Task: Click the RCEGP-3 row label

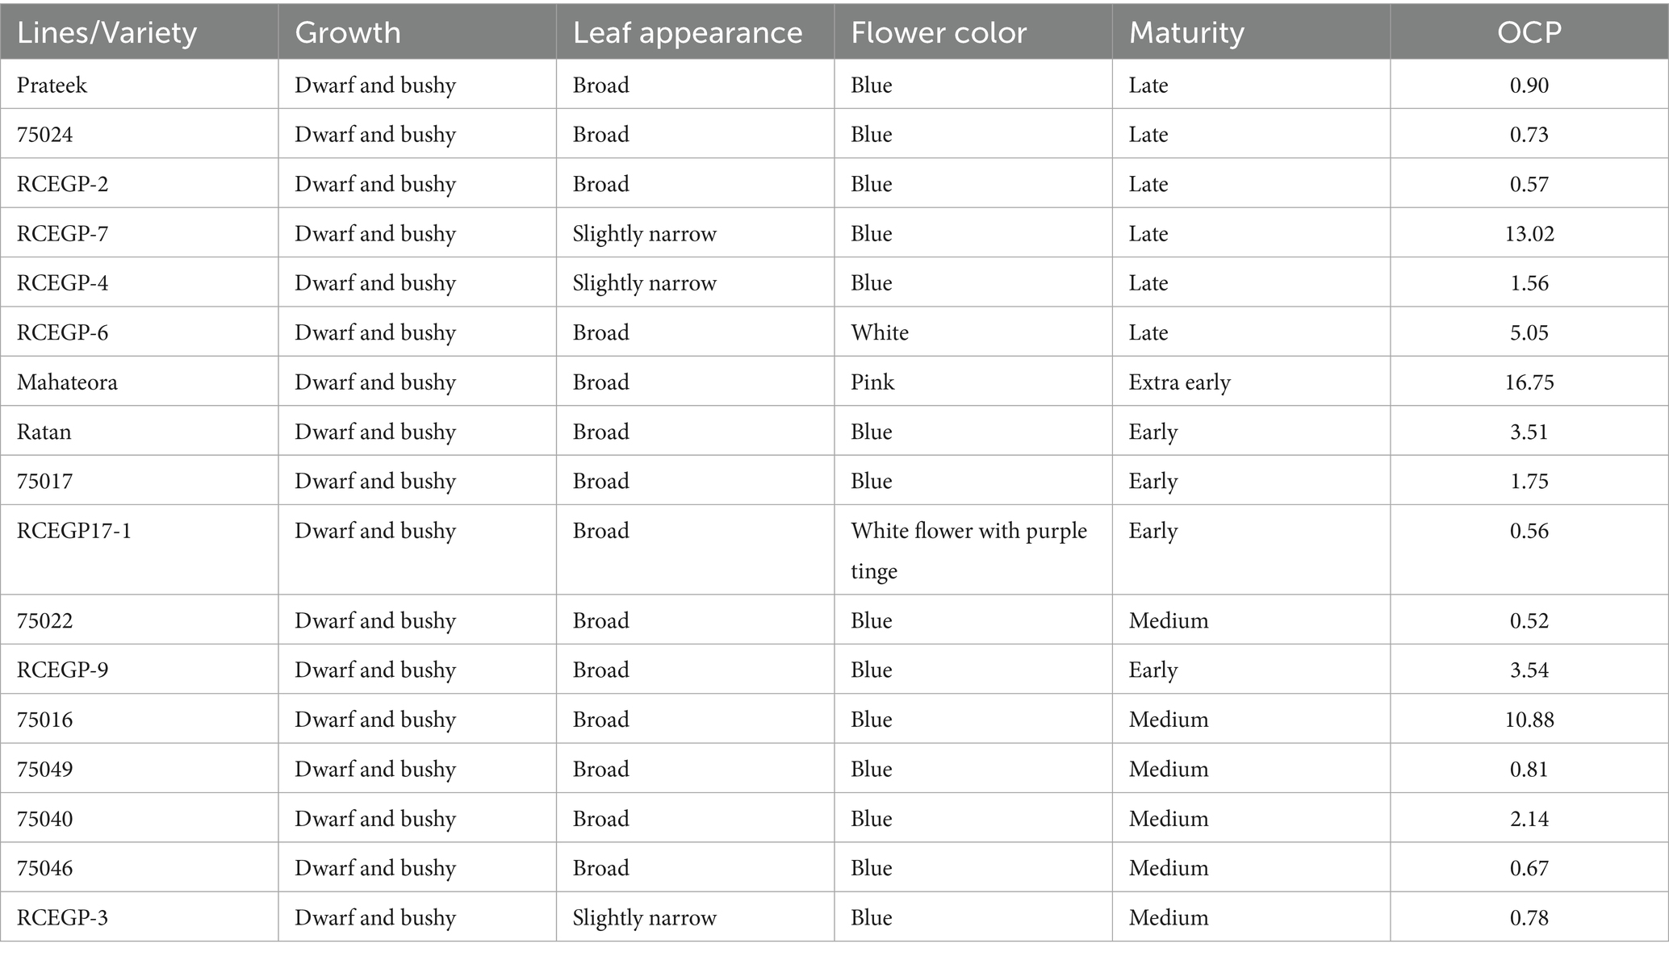Action: point(62,917)
